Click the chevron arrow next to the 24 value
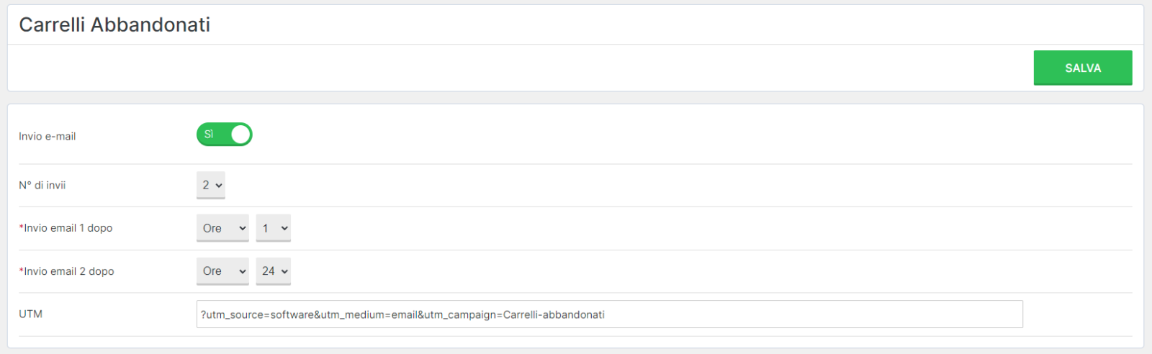 point(284,272)
